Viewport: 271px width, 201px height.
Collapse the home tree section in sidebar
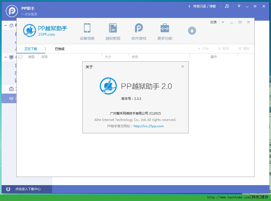(6, 25)
